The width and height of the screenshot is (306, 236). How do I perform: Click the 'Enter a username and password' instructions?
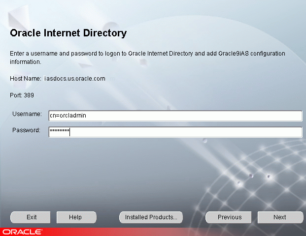tap(147, 58)
